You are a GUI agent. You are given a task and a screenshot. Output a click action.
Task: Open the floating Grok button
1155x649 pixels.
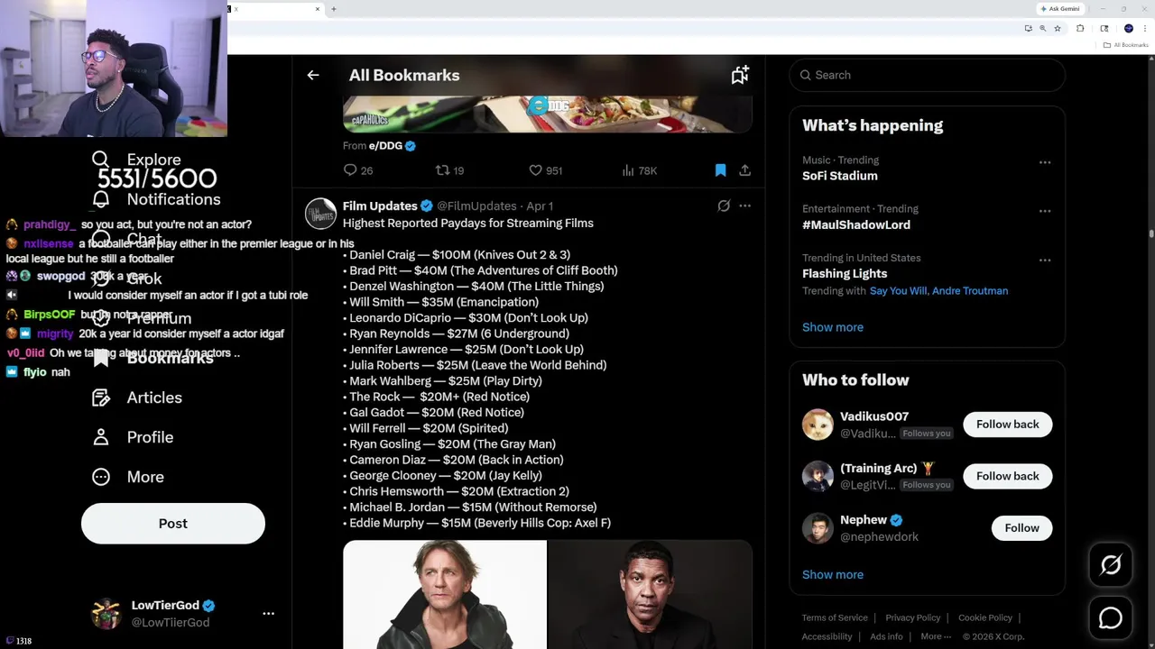(x=1110, y=565)
